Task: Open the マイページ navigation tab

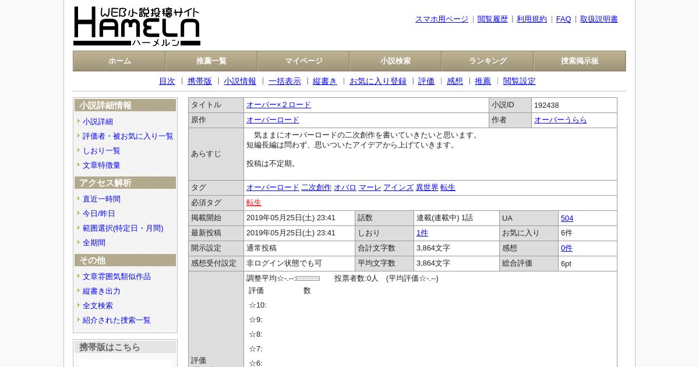Action: (x=303, y=61)
